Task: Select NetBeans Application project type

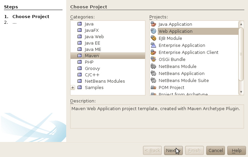Action: pyautogui.click(x=181, y=73)
